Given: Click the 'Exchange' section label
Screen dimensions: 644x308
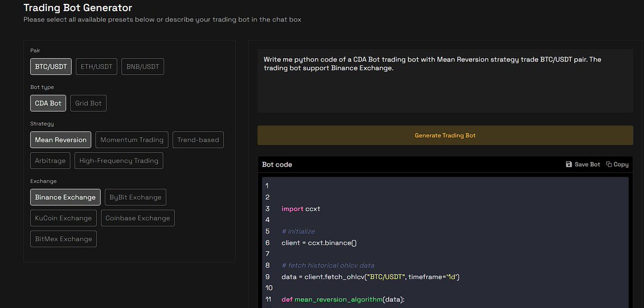Looking at the screenshot, I should [43, 181].
